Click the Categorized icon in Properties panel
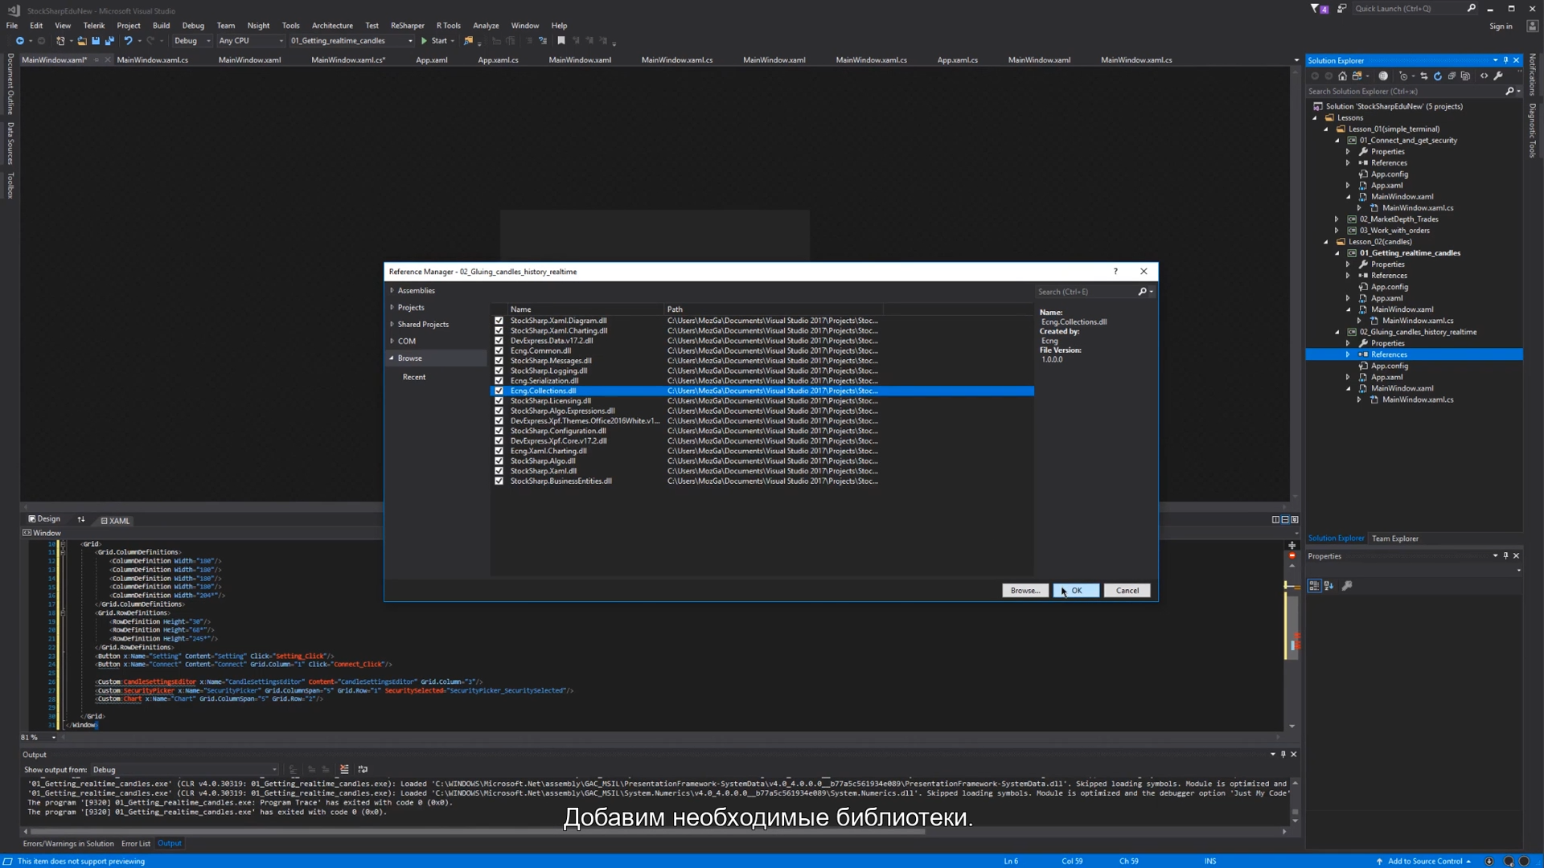The image size is (1544, 868). [1314, 586]
